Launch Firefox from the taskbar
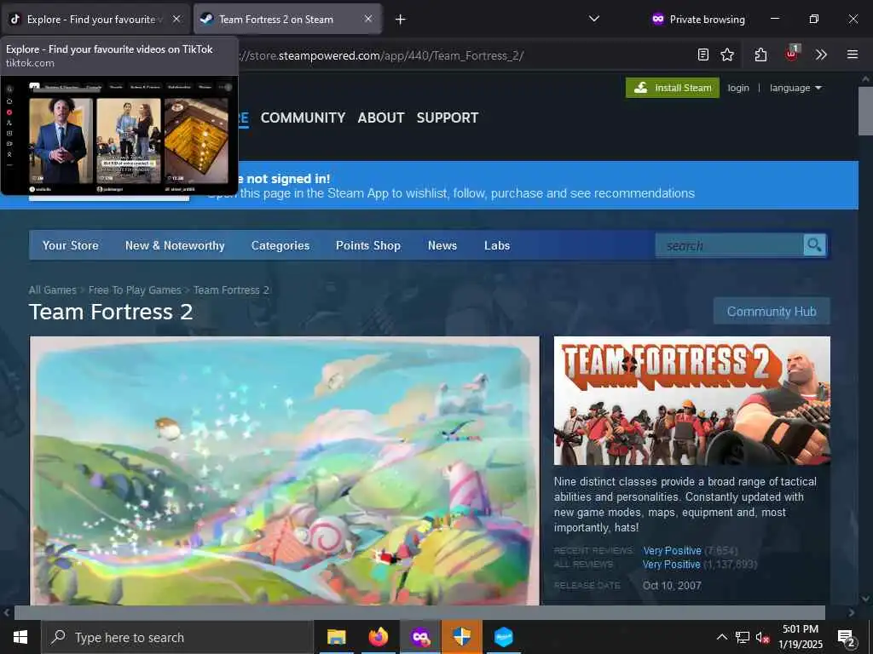The height and width of the screenshot is (654, 873). (379, 637)
